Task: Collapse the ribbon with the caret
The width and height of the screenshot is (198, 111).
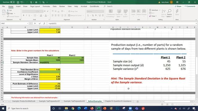Action: 196,20
